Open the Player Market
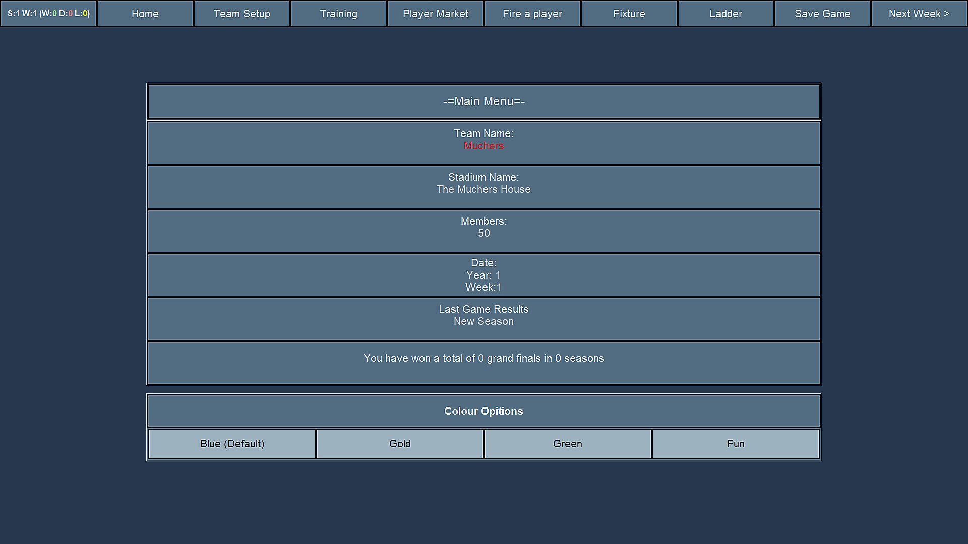This screenshot has height=544, width=968. pyautogui.click(x=435, y=14)
